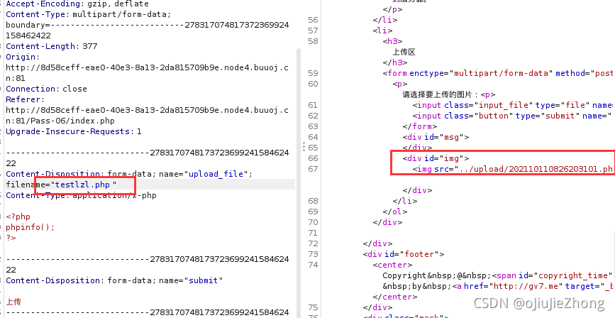Click the div id="img" line

[436, 158]
